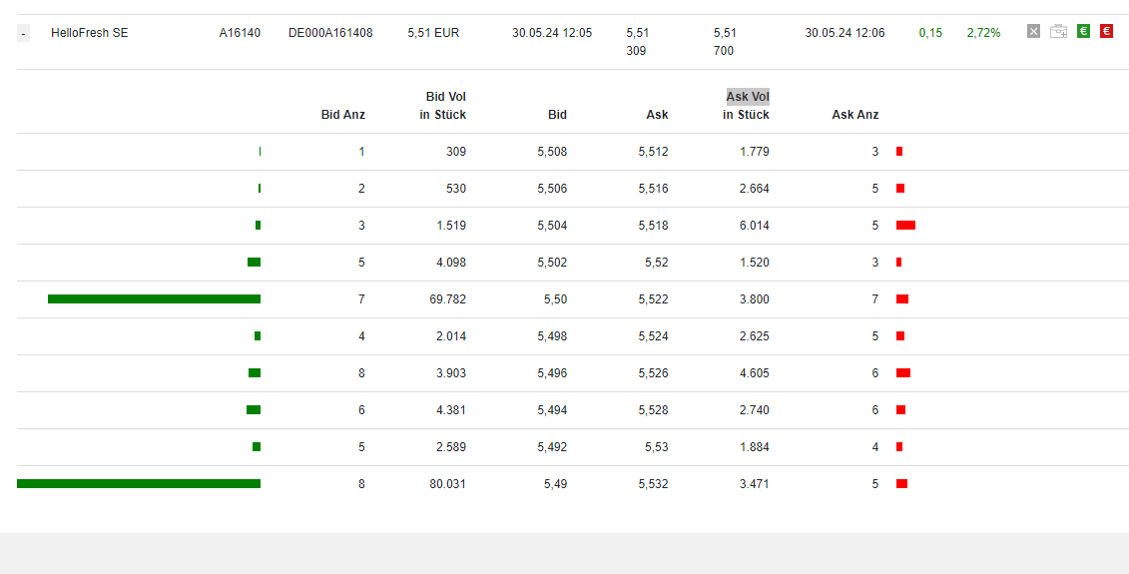
Task: Click the red euro sell icon
Action: click(1106, 32)
